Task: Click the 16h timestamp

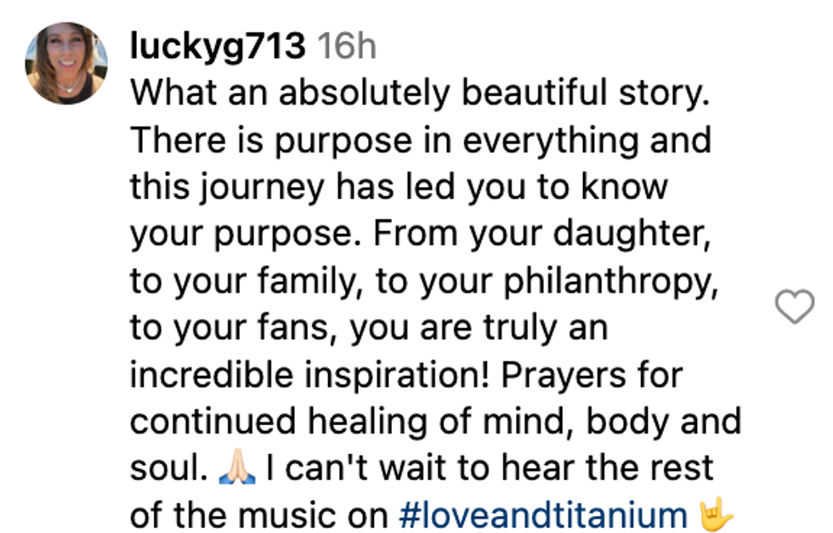Action: pyautogui.click(x=347, y=47)
